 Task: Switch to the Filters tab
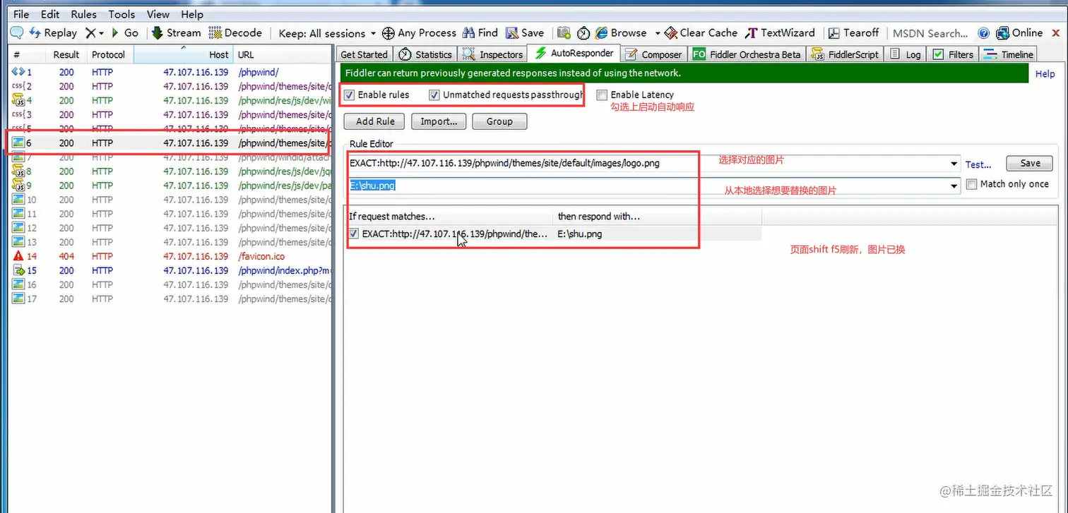point(953,54)
